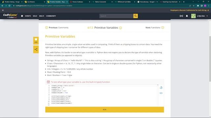Switch to the Live Streams tab
The height and width of the screenshot is (118, 211).
click(x=34, y=2)
